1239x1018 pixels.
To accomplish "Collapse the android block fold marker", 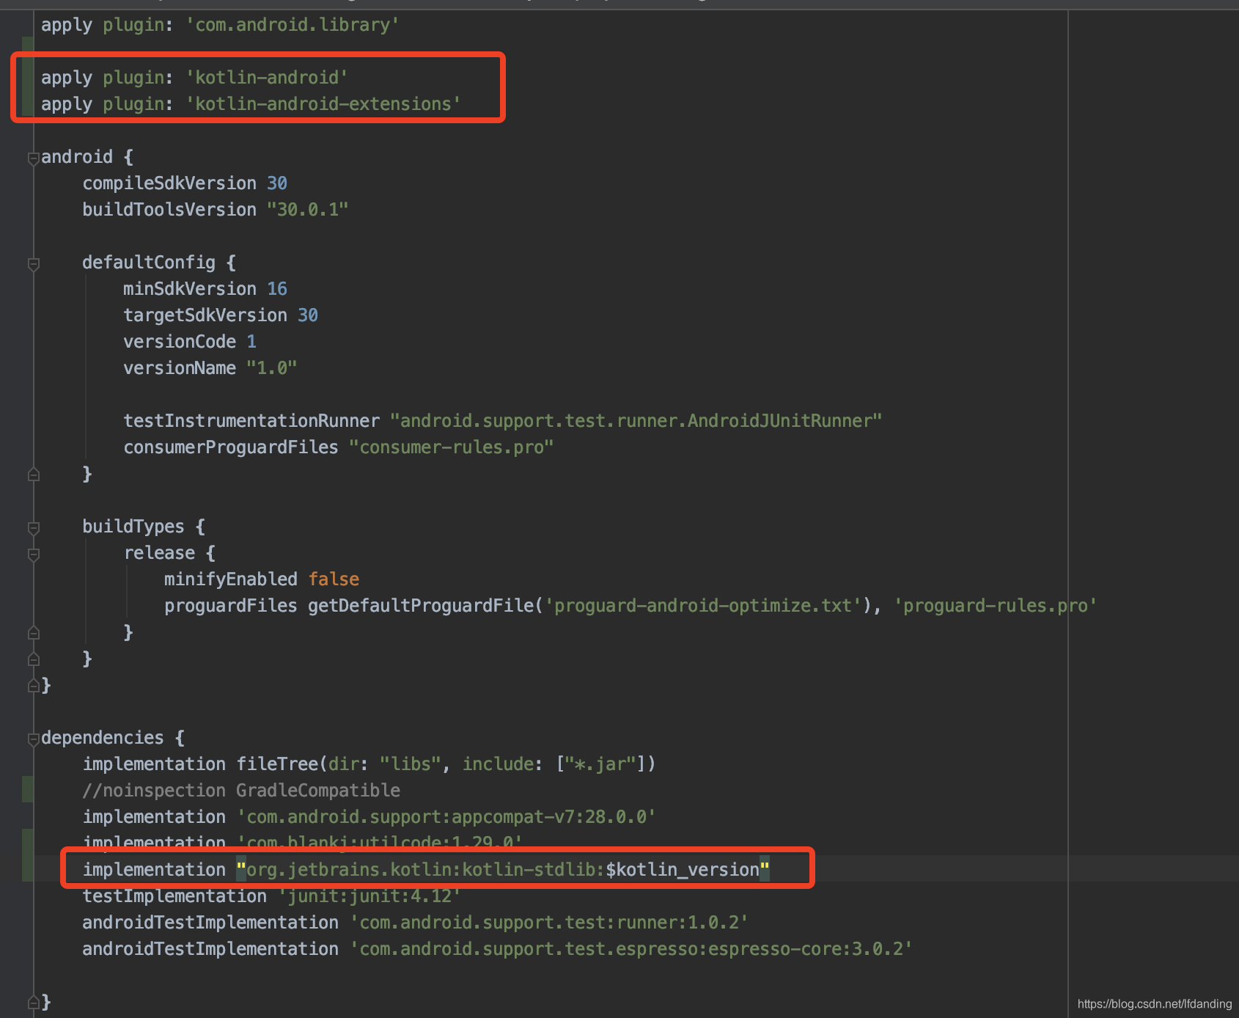I will point(33,158).
